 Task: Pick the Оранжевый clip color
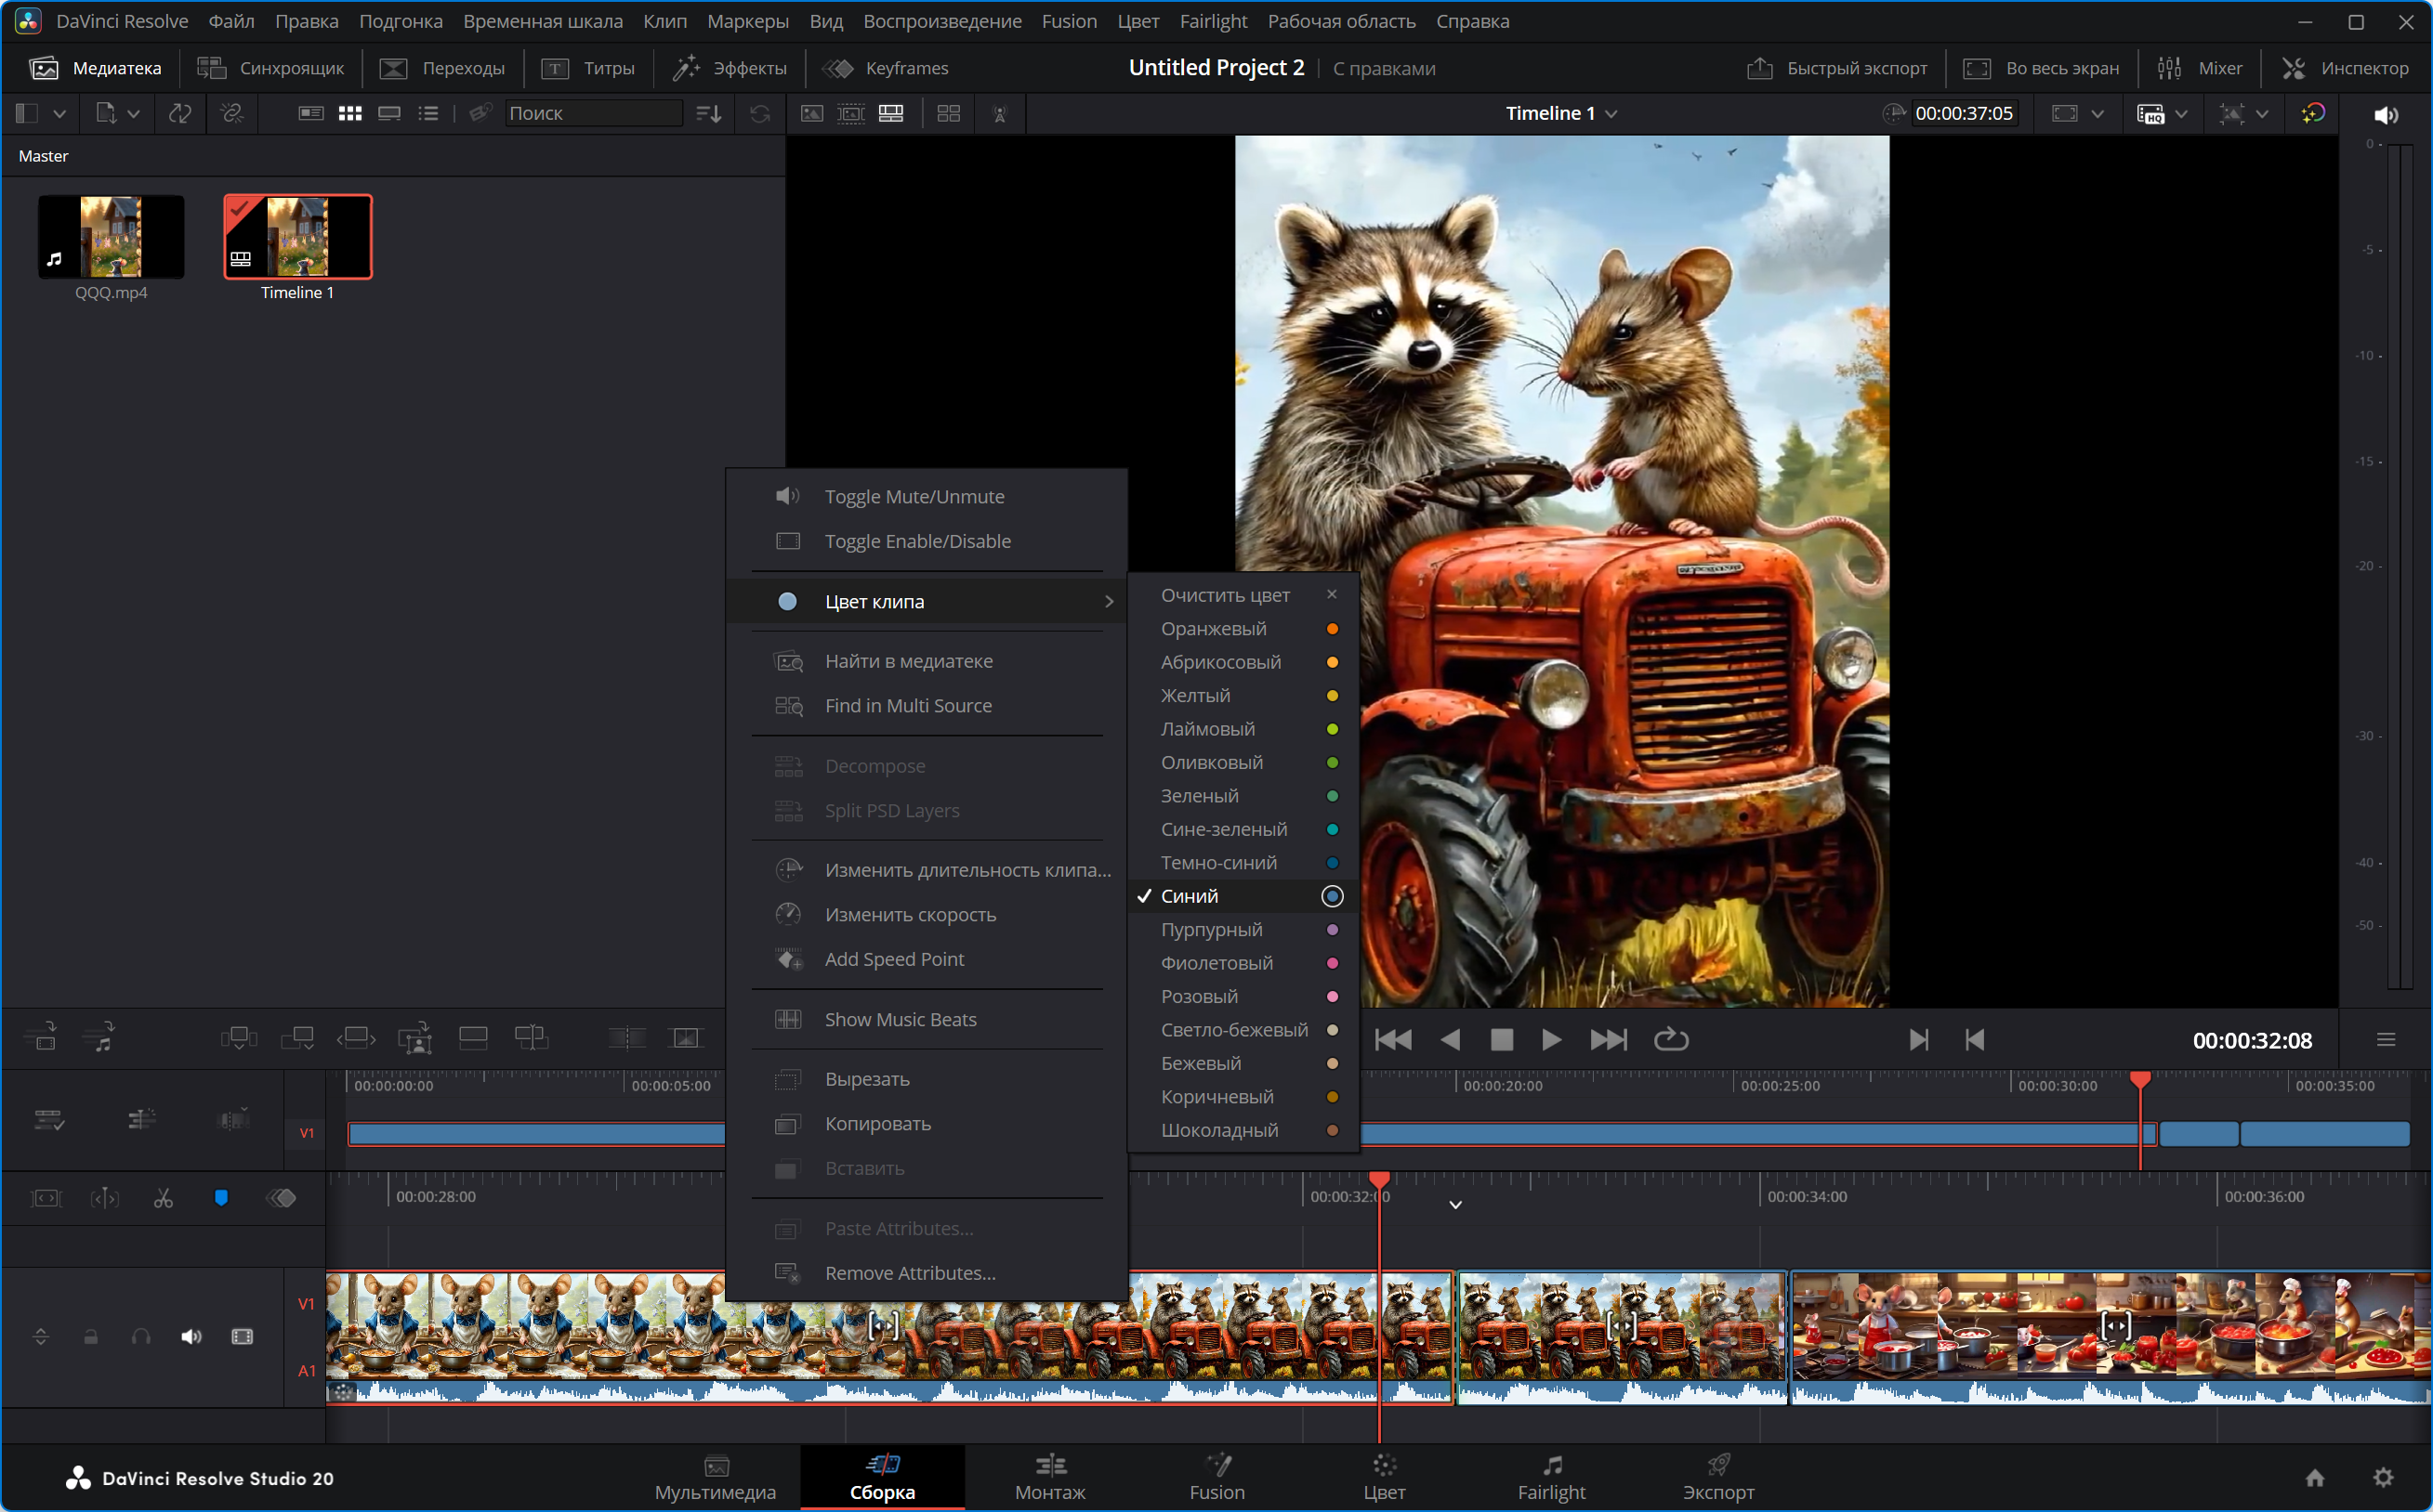click(1214, 628)
